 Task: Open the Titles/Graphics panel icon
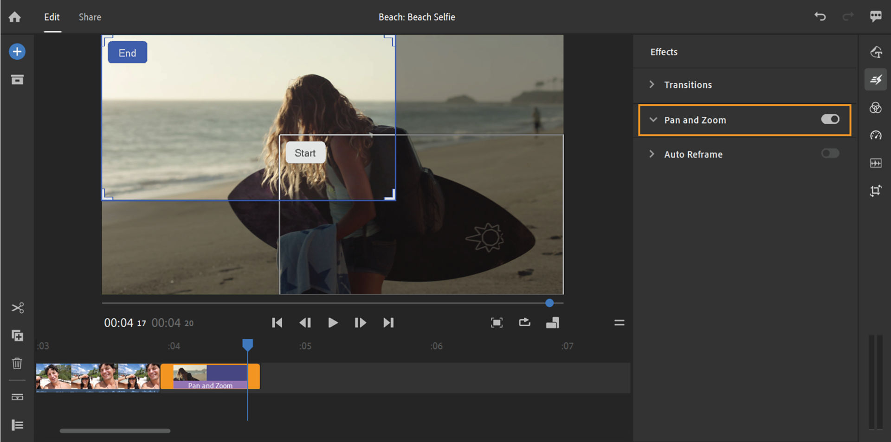876,52
